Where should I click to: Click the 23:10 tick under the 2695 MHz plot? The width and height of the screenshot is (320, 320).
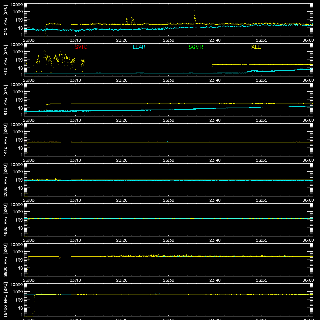pos(75,200)
